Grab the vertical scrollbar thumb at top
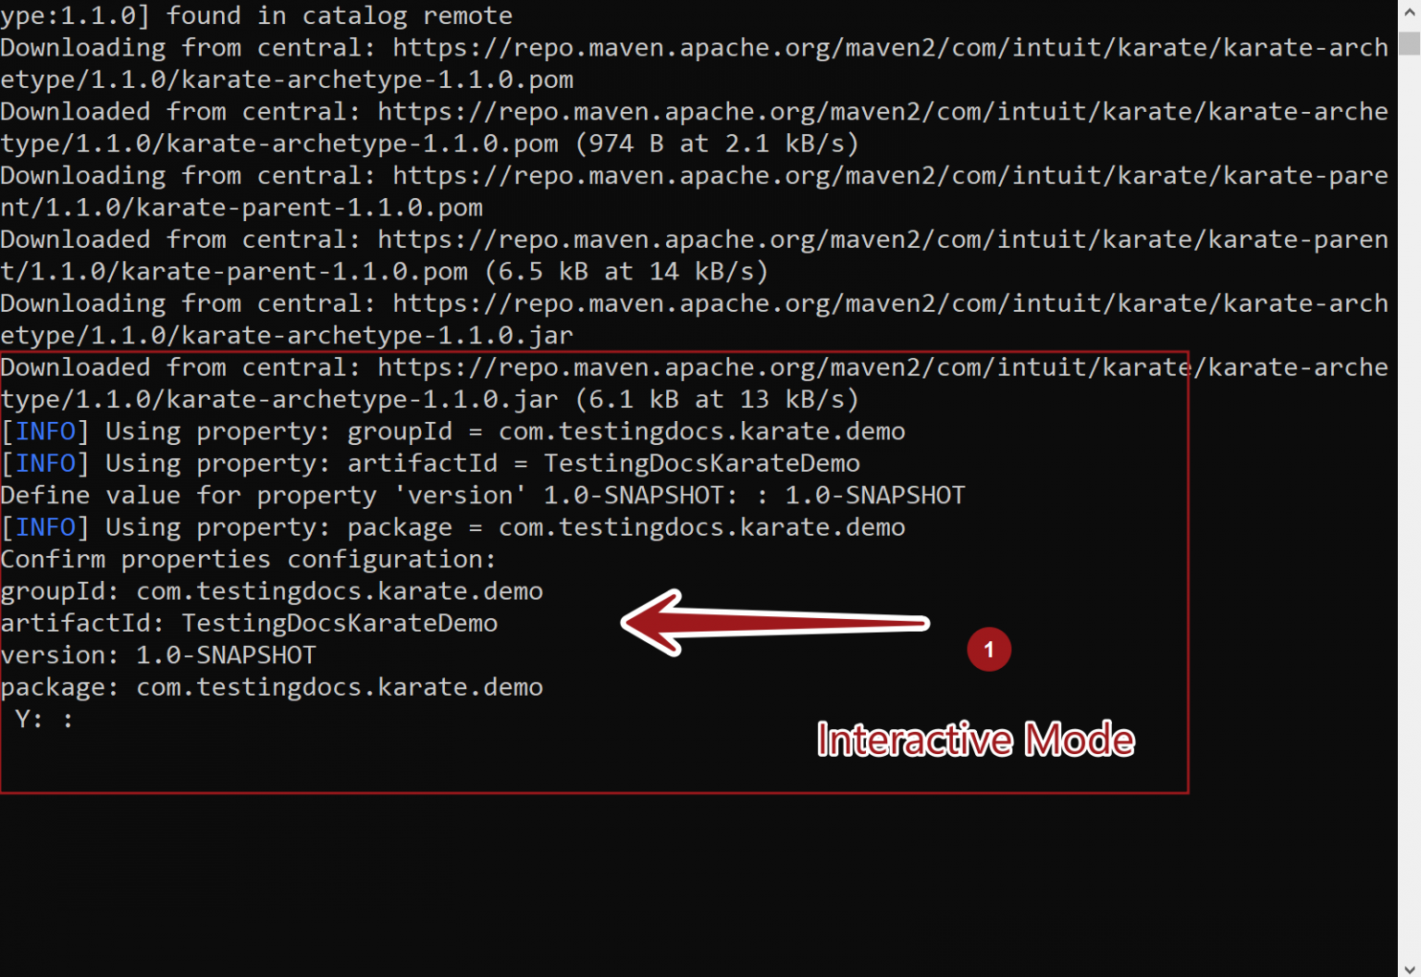Screen dimensions: 1421x977 pyautogui.click(x=1409, y=43)
